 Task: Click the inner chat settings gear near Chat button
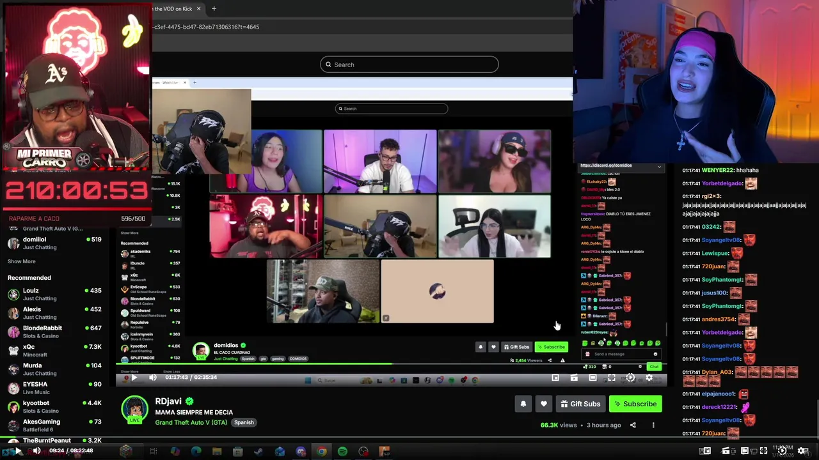(x=640, y=367)
